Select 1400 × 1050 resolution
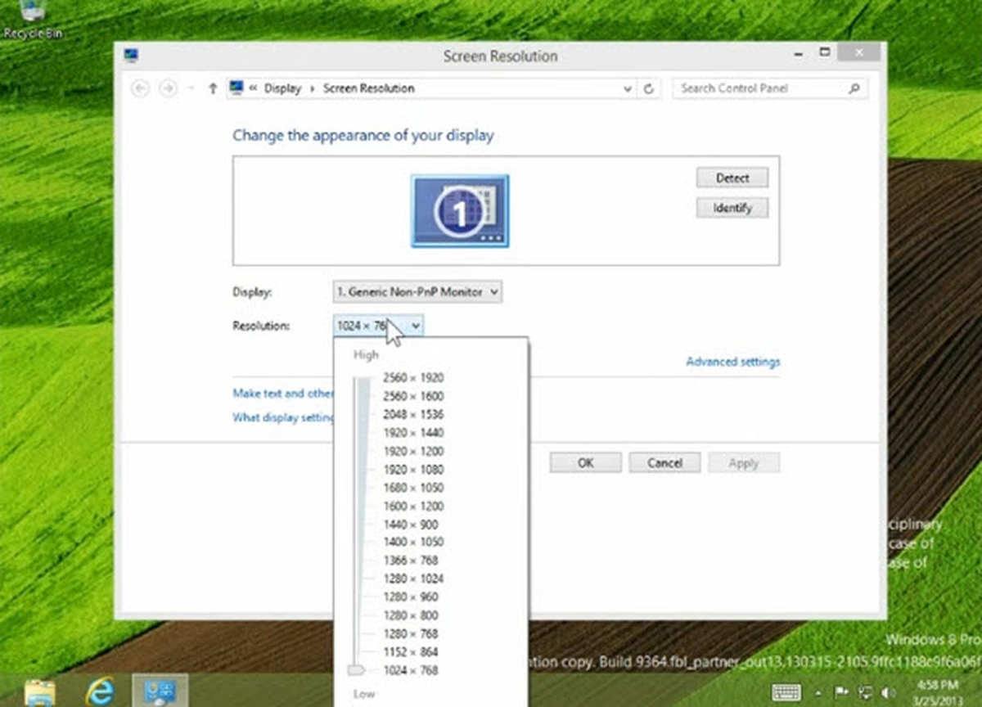 click(413, 543)
